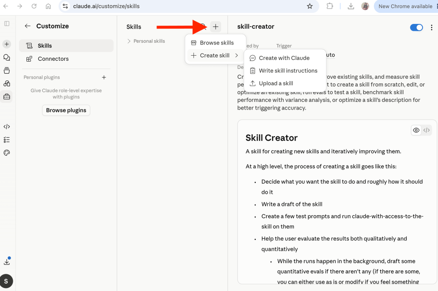Toggle the skill-creator enable switch

coord(416,27)
